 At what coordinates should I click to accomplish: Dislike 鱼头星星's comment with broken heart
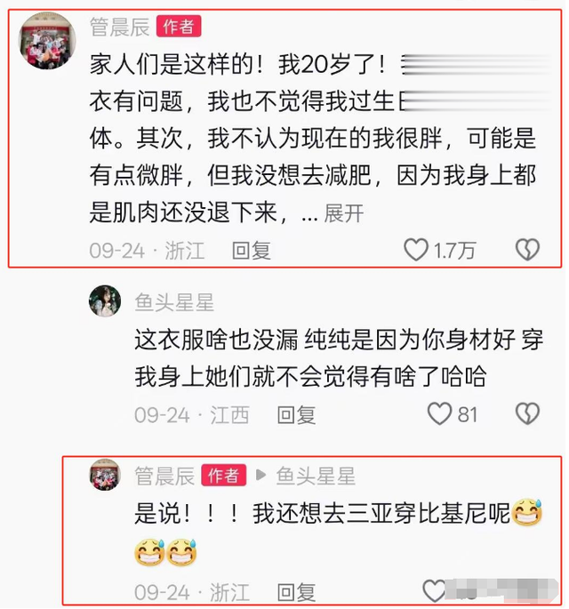tap(527, 413)
